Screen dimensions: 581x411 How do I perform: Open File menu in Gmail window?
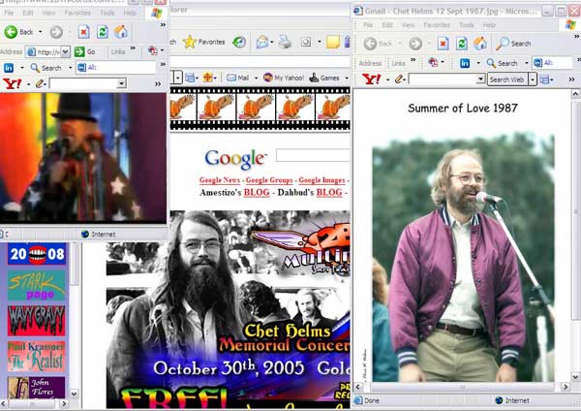pyautogui.click(x=368, y=25)
